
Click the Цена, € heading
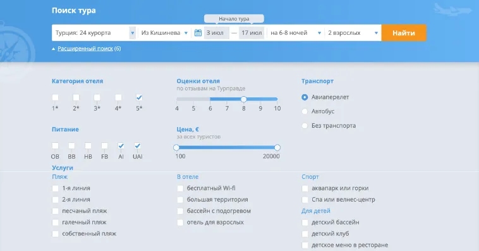click(x=188, y=130)
